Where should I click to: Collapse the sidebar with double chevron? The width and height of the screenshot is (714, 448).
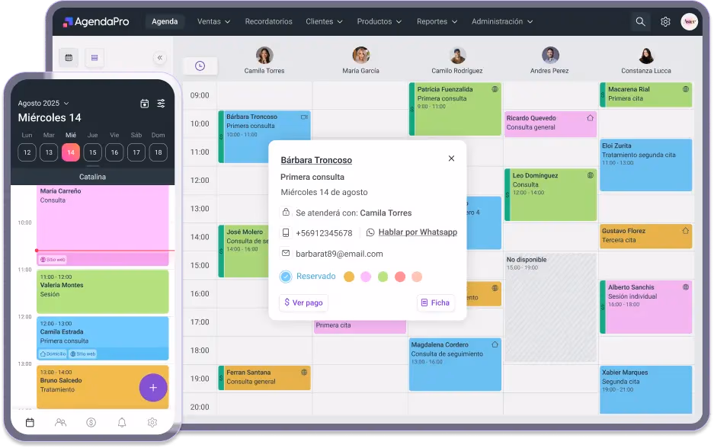[160, 58]
